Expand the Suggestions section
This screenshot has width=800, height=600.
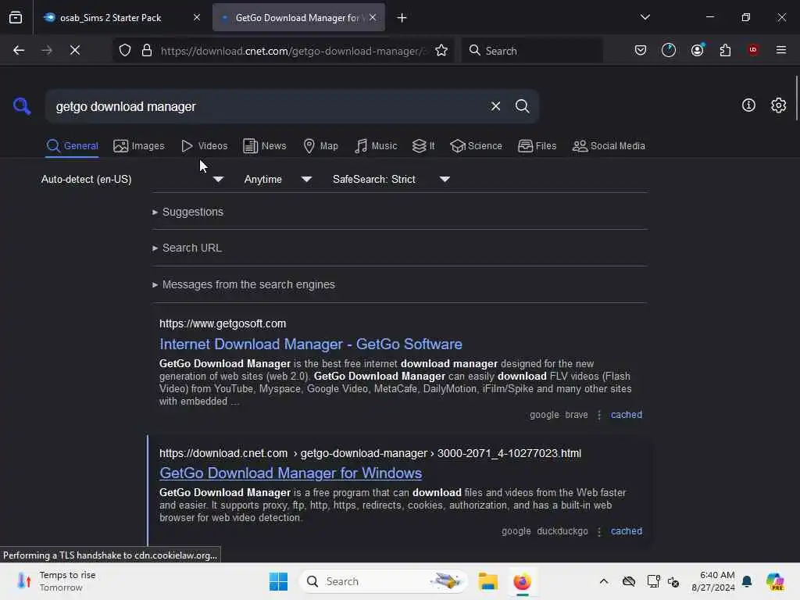pos(187,212)
